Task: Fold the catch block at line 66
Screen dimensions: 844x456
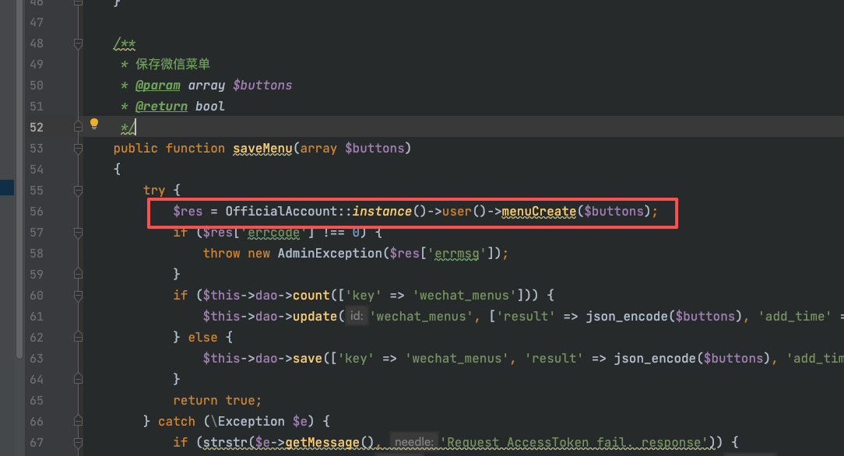Action: click(x=78, y=421)
